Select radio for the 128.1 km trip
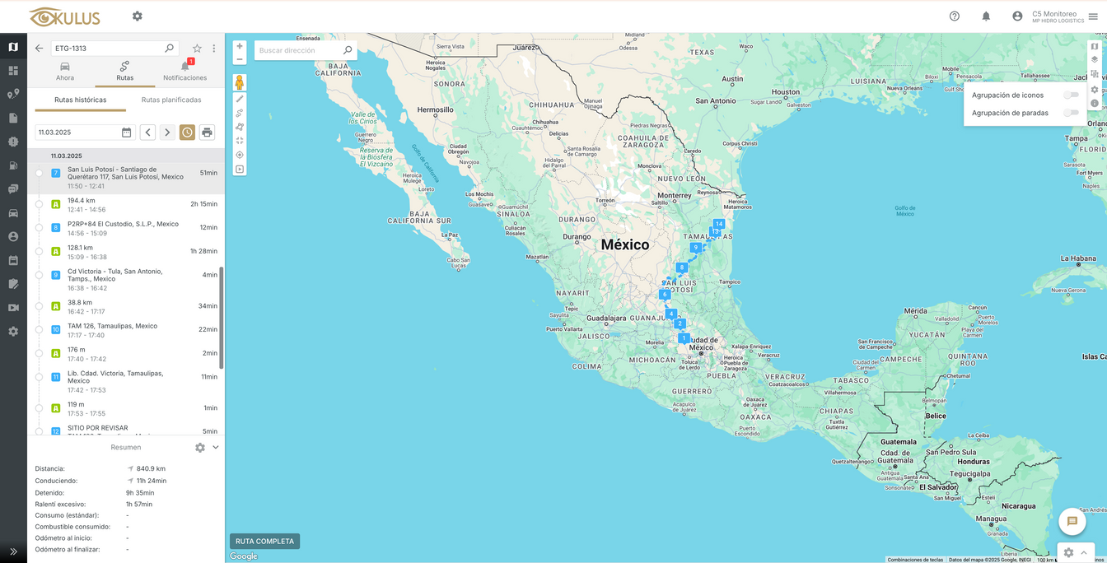1107x563 pixels. [39, 251]
